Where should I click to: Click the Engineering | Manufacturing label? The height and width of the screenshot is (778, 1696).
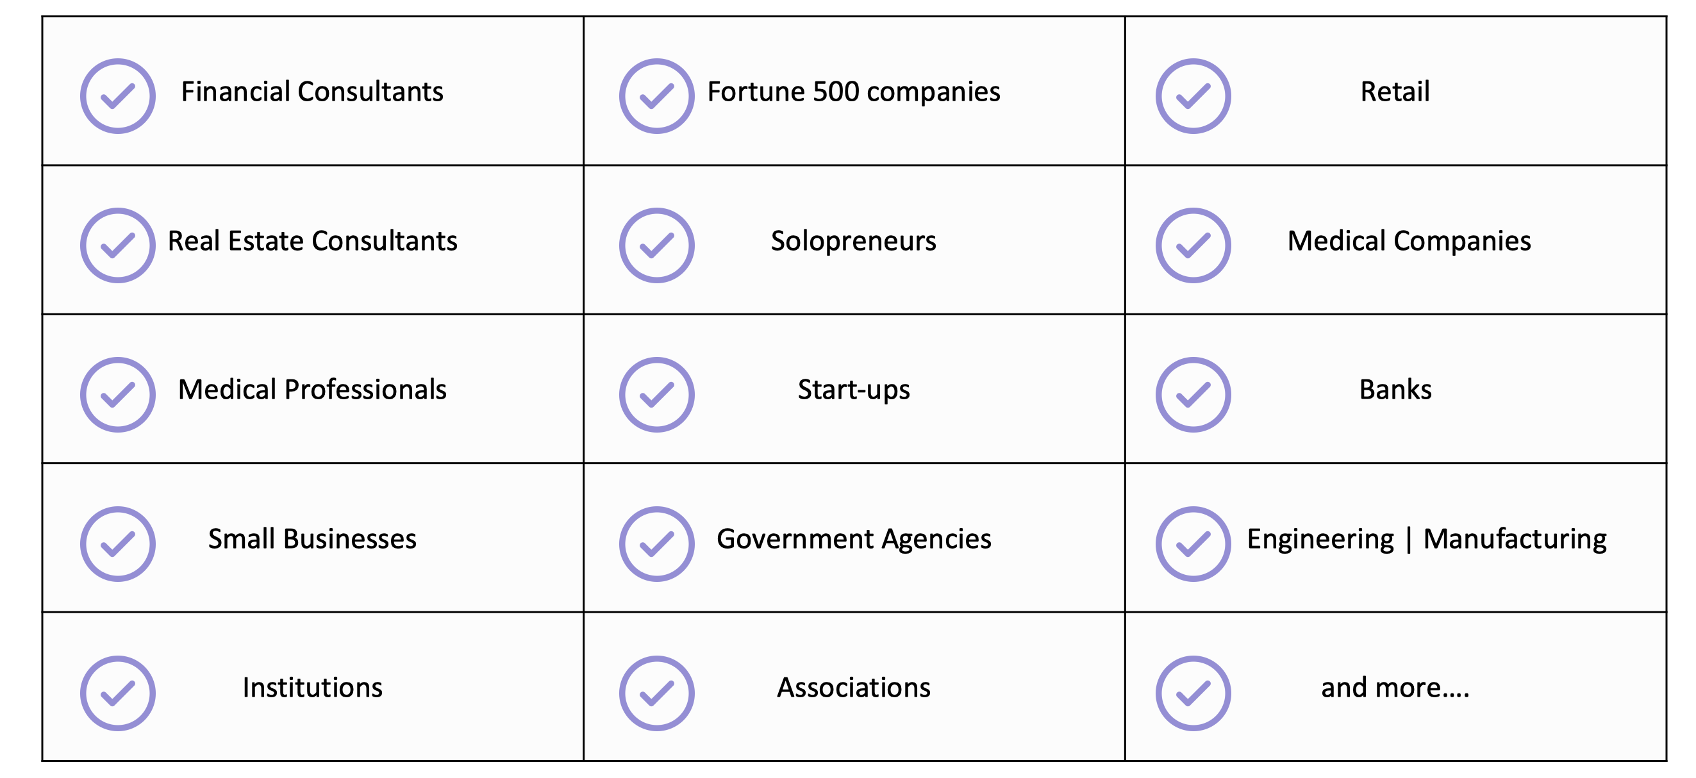[1427, 540]
